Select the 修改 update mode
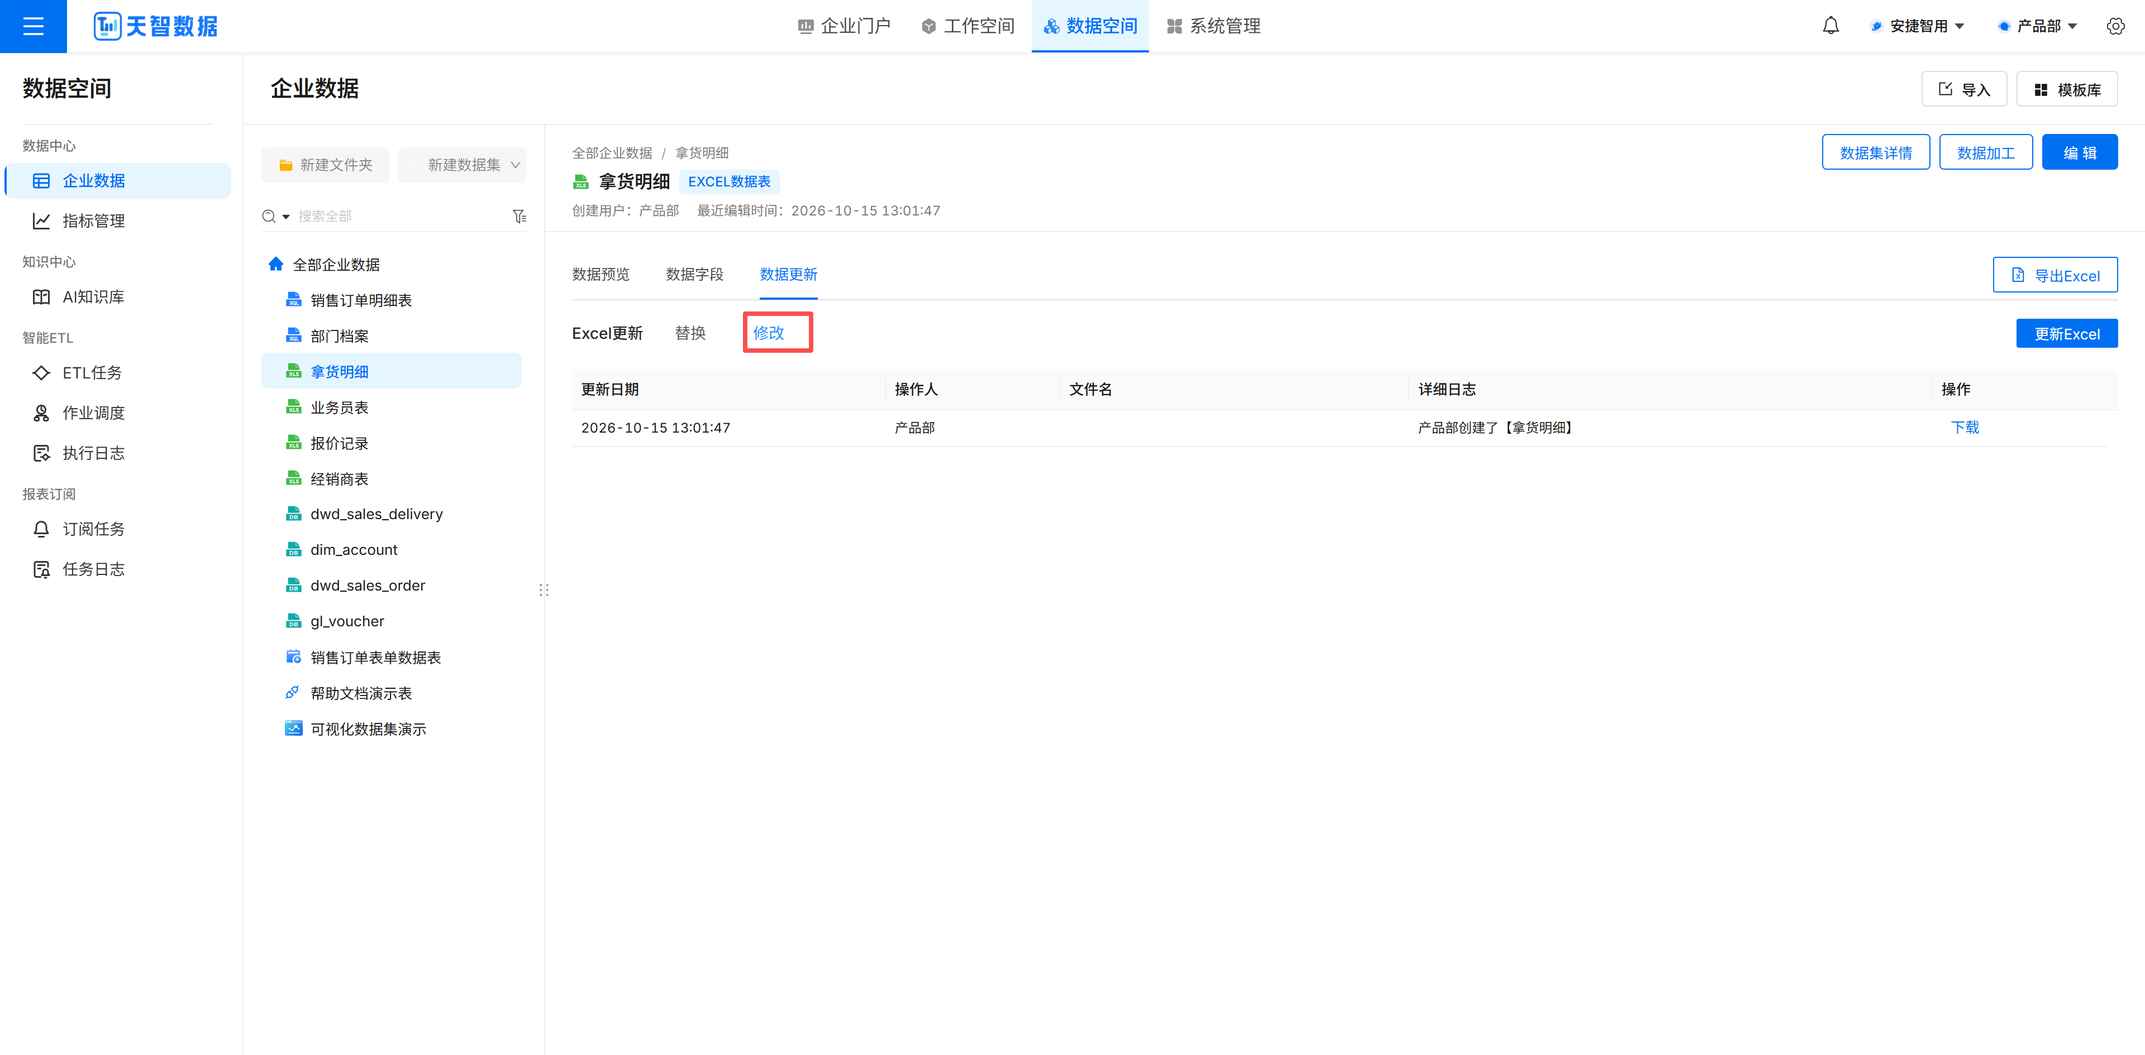The height and width of the screenshot is (1055, 2145). point(769,333)
